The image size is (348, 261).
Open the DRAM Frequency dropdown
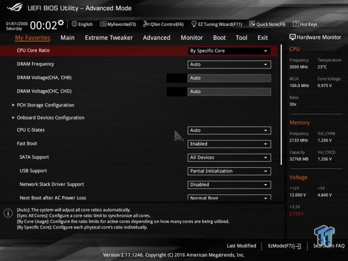(229, 65)
